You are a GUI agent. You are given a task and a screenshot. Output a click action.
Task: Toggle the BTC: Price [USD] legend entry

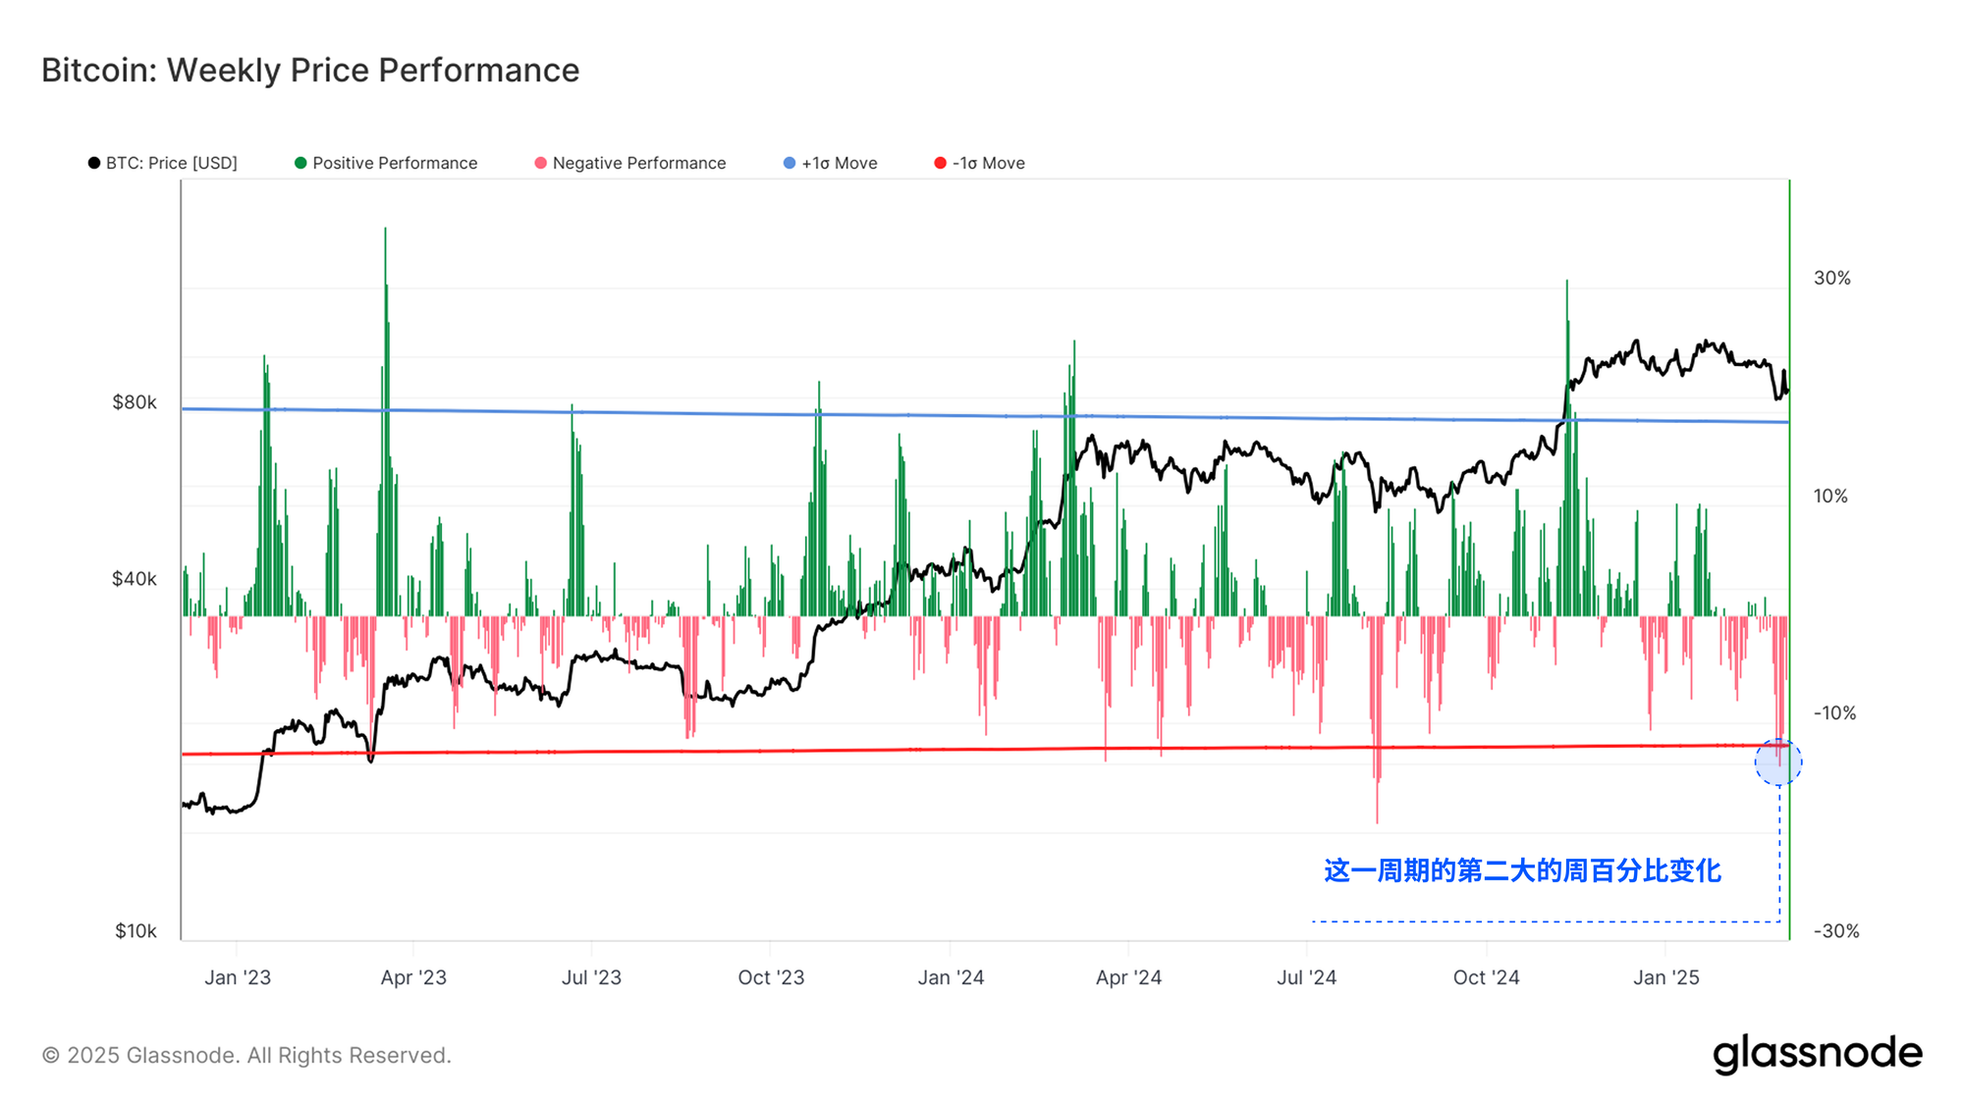pos(171,163)
